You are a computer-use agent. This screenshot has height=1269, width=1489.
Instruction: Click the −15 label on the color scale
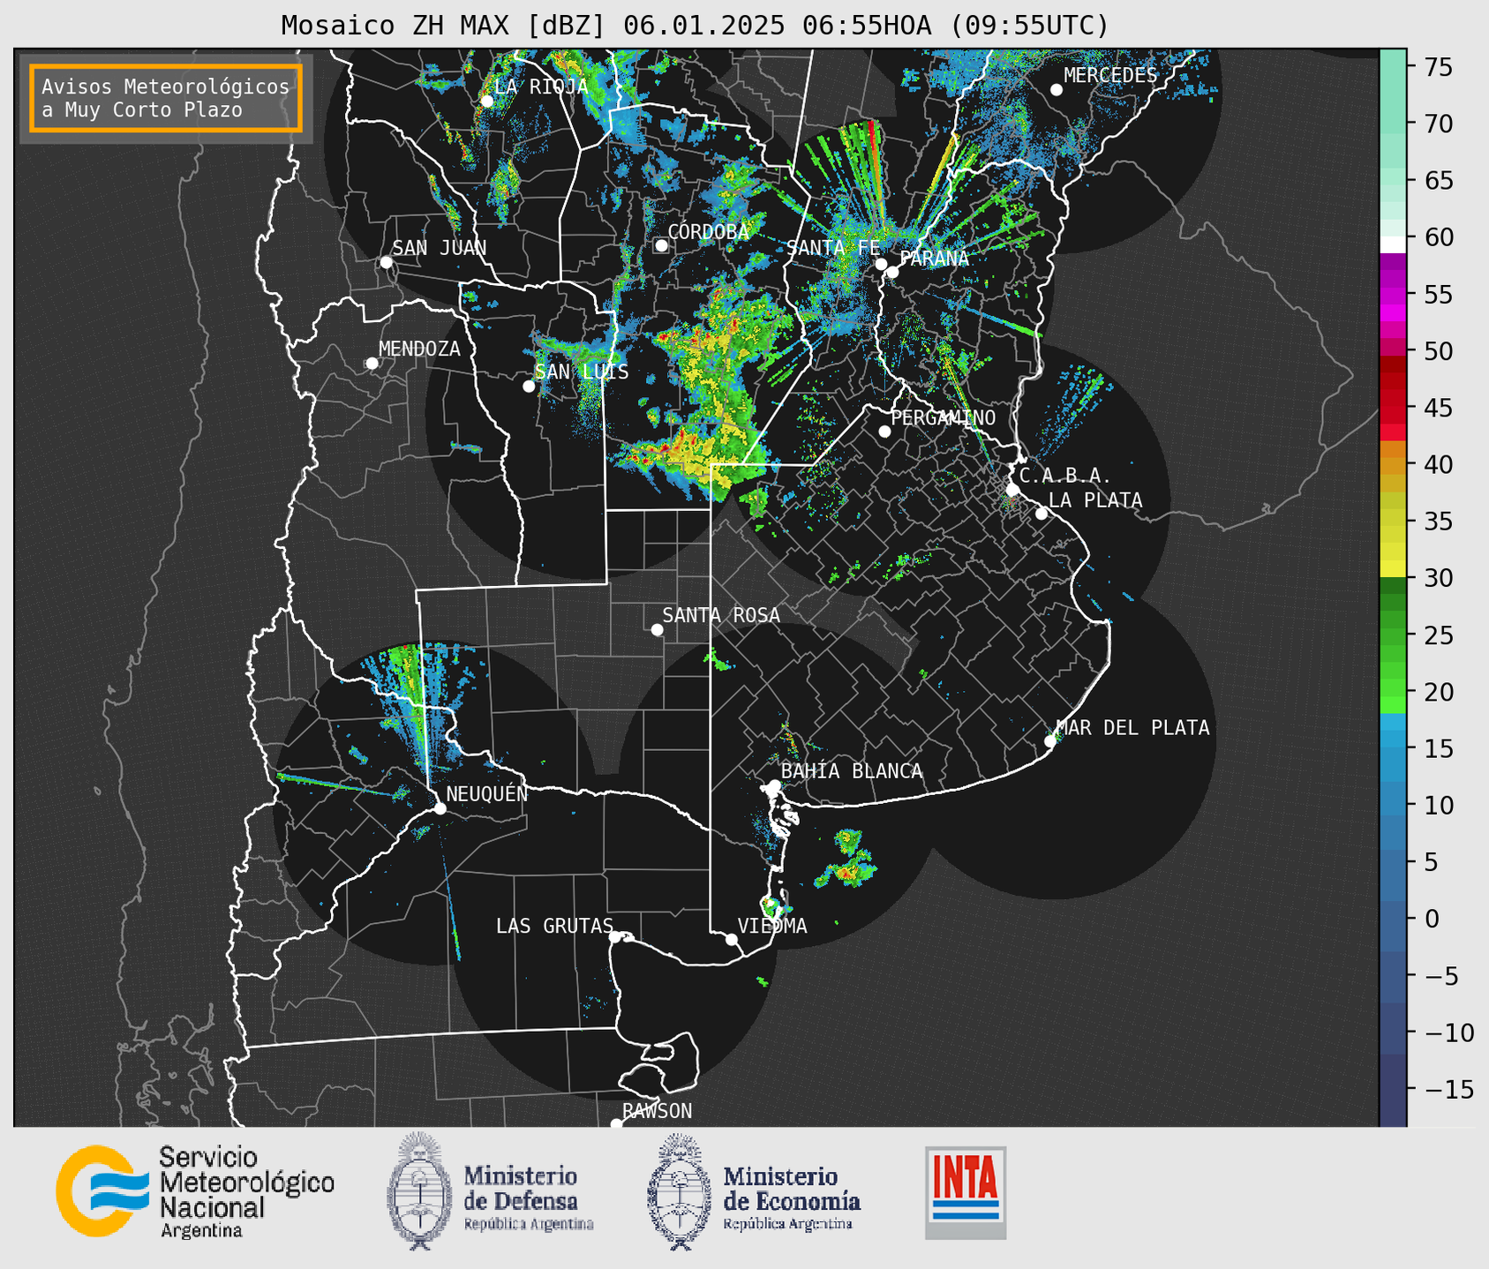tap(1448, 1089)
